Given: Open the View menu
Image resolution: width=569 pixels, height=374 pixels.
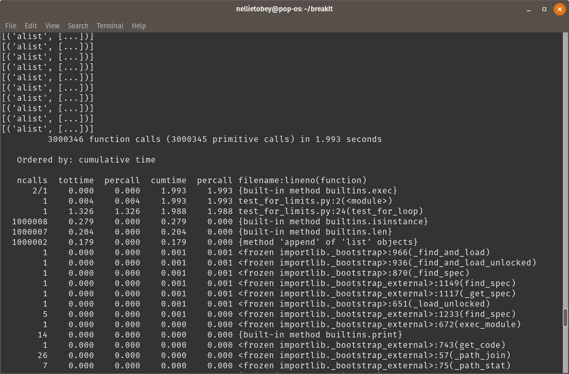Looking at the screenshot, I should point(52,26).
